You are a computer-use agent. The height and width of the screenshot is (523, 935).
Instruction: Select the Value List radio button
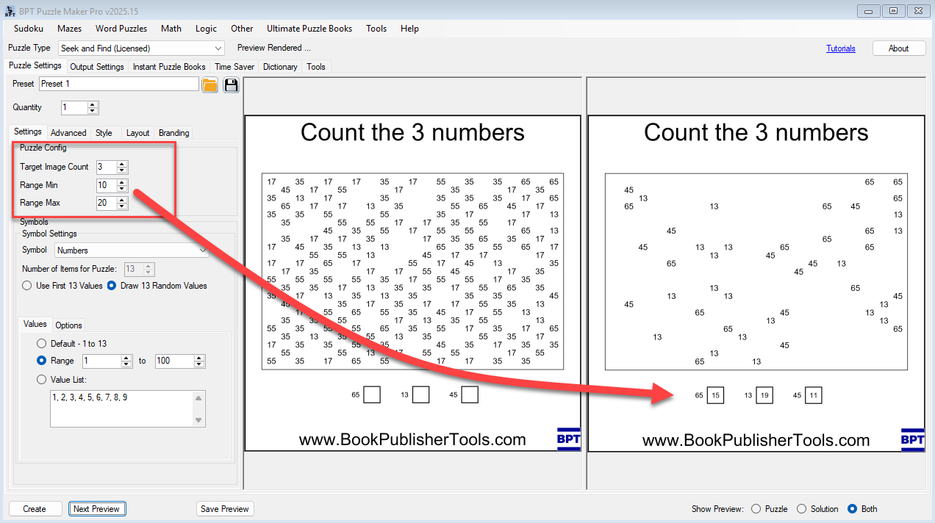pyautogui.click(x=42, y=380)
